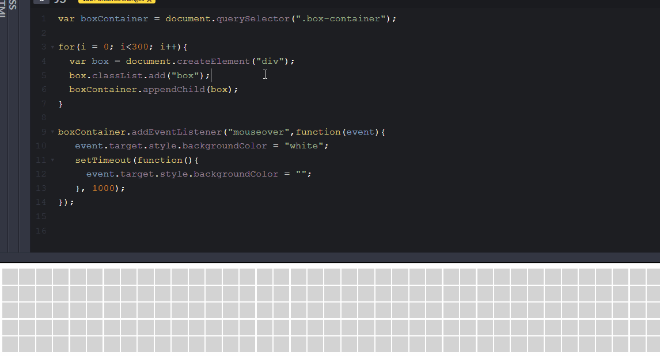Click the empty string "" on line 12
Image resolution: width=660 pixels, height=356 pixels.
click(301, 174)
